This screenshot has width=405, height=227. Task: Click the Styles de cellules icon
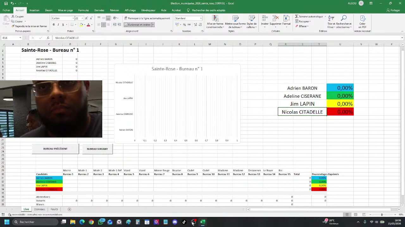tap(252, 18)
